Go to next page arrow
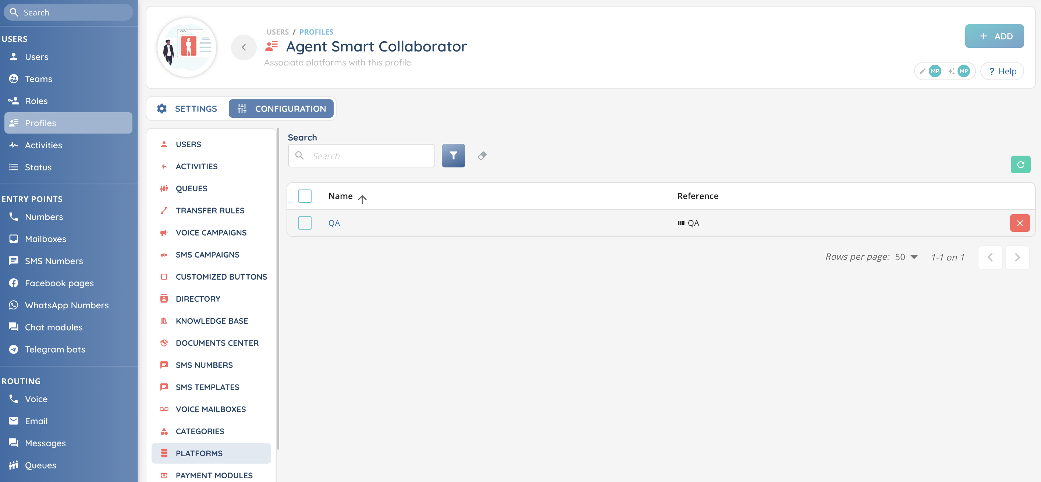 pyautogui.click(x=1017, y=257)
